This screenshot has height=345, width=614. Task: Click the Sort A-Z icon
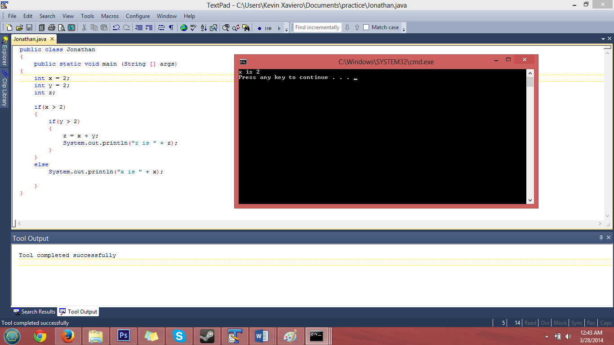(x=204, y=28)
